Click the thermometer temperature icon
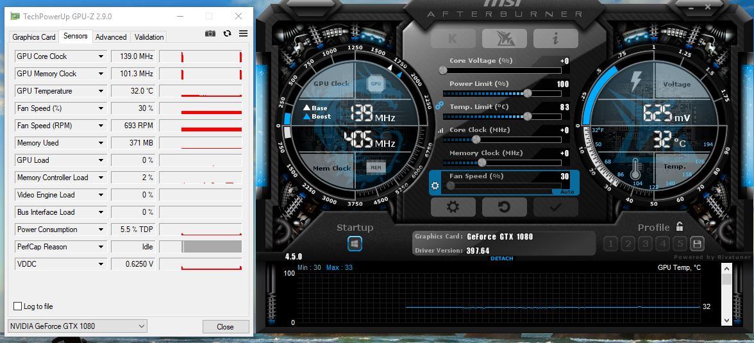The image size is (754, 343). click(637, 169)
